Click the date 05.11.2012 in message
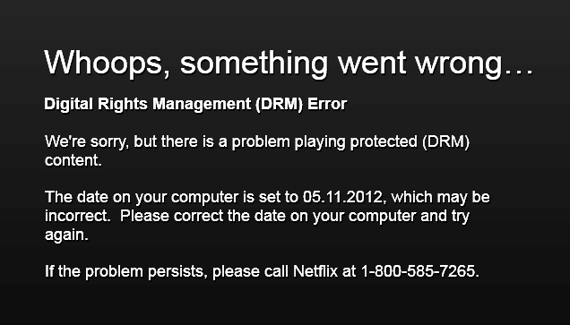This screenshot has width=570, height=325. coord(344,197)
